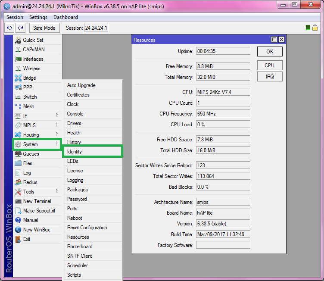This screenshot has height=281, width=324.
Task: Open the Settings menu
Action: pyautogui.click(x=38, y=17)
